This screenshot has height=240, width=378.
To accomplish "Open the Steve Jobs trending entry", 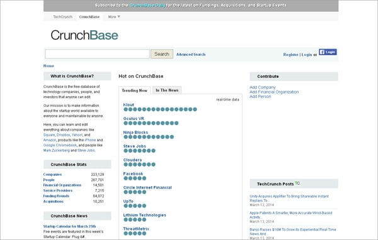I will pyautogui.click(x=135, y=146).
